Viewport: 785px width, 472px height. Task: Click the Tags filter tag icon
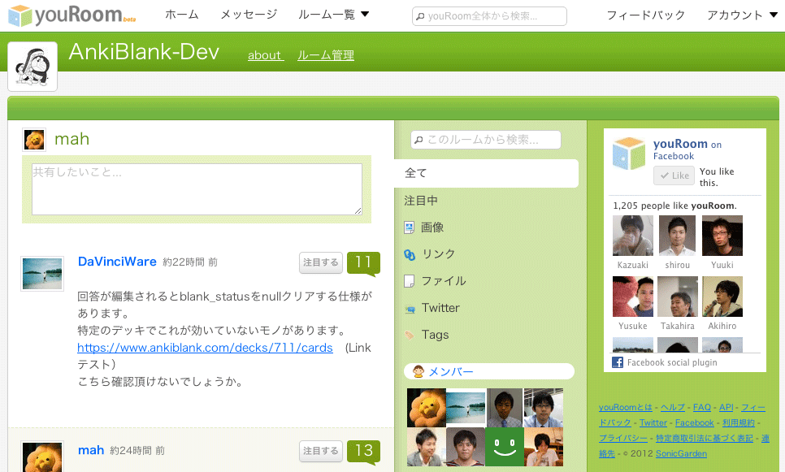[410, 336]
